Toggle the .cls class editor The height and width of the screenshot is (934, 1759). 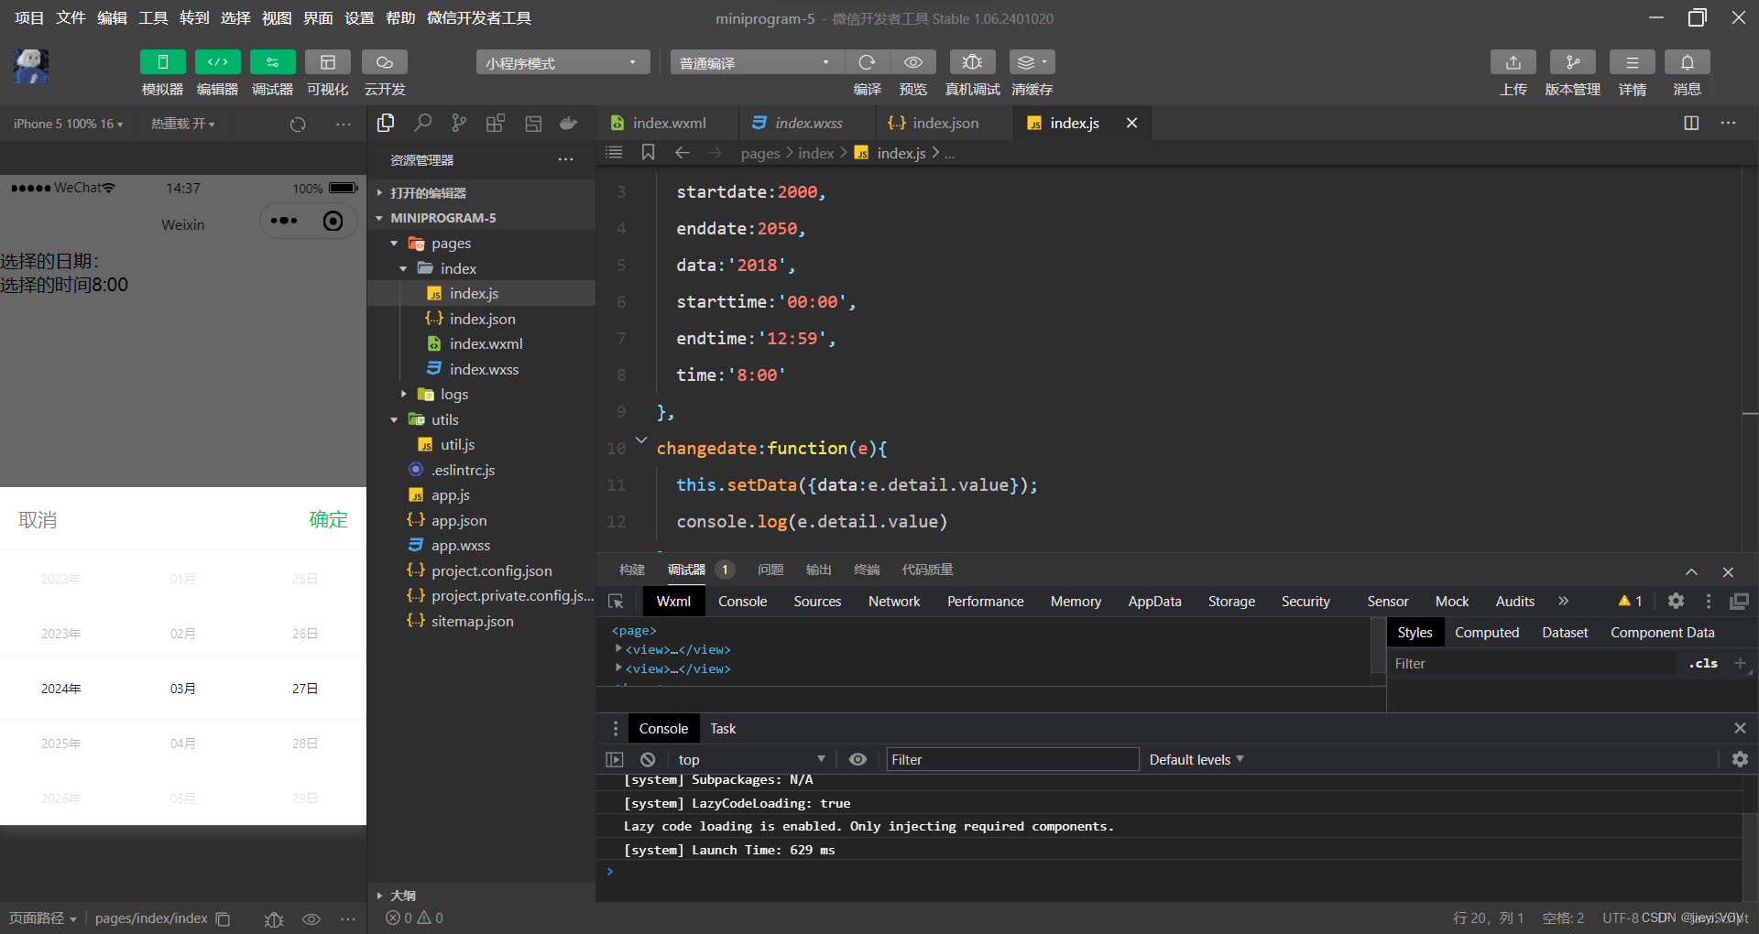(x=1704, y=663)
